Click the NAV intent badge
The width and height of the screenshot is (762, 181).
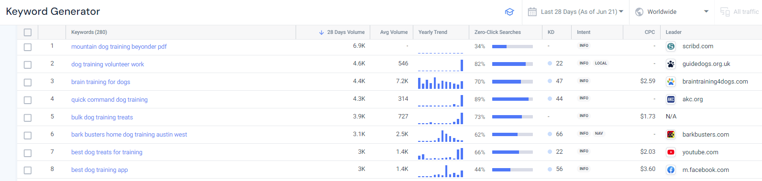click(599, 134)
